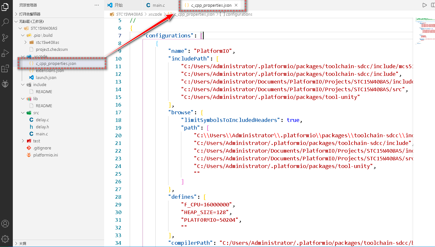Close the c_cpp_properties.json tab
Screen dimensions: 435x247
[236, 5]
